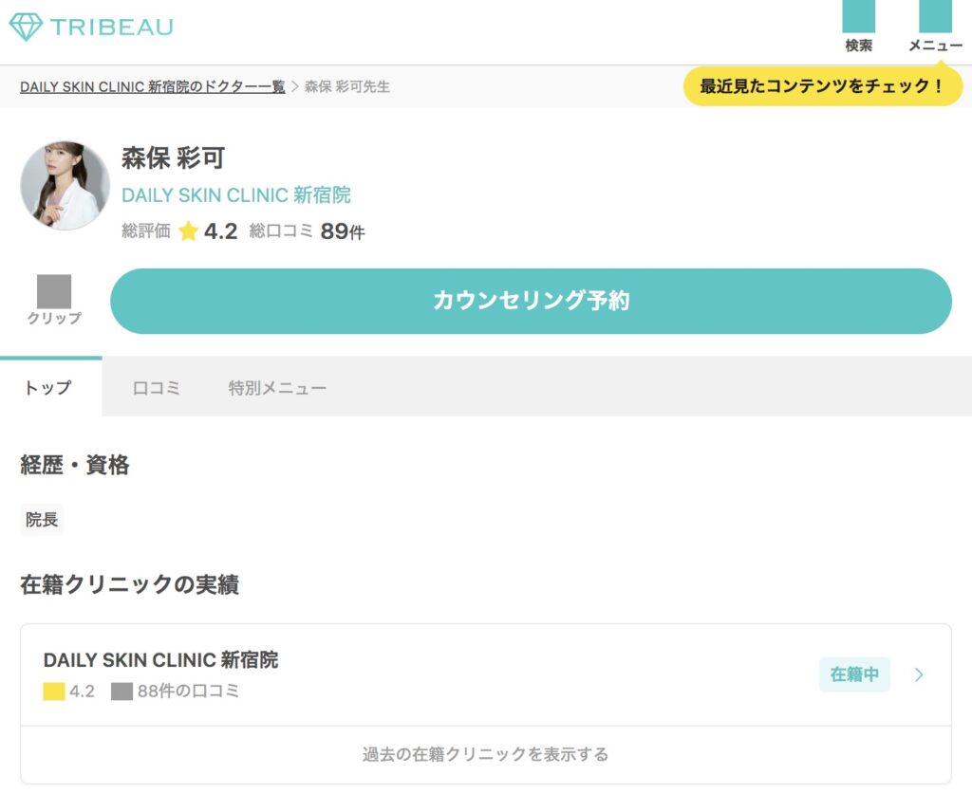
Task: Click the 総口コミ 89件 count
Action: coord(307,231)
